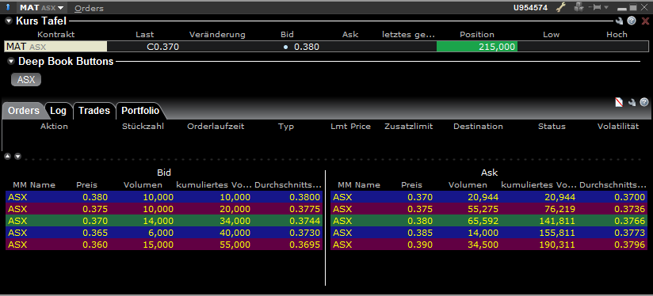Open the Orders menu in title bar

click(x=89, y=8)
